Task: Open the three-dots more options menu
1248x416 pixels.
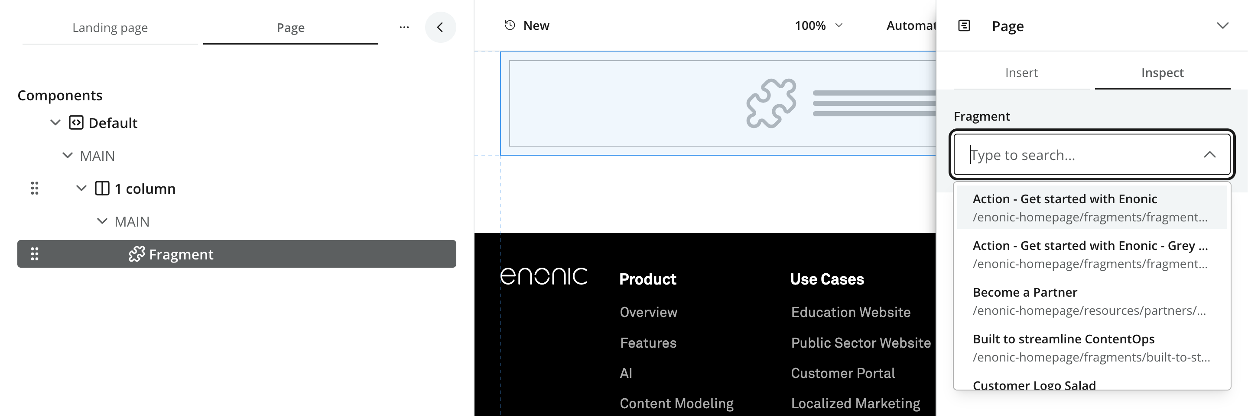Action: point(404,27)
